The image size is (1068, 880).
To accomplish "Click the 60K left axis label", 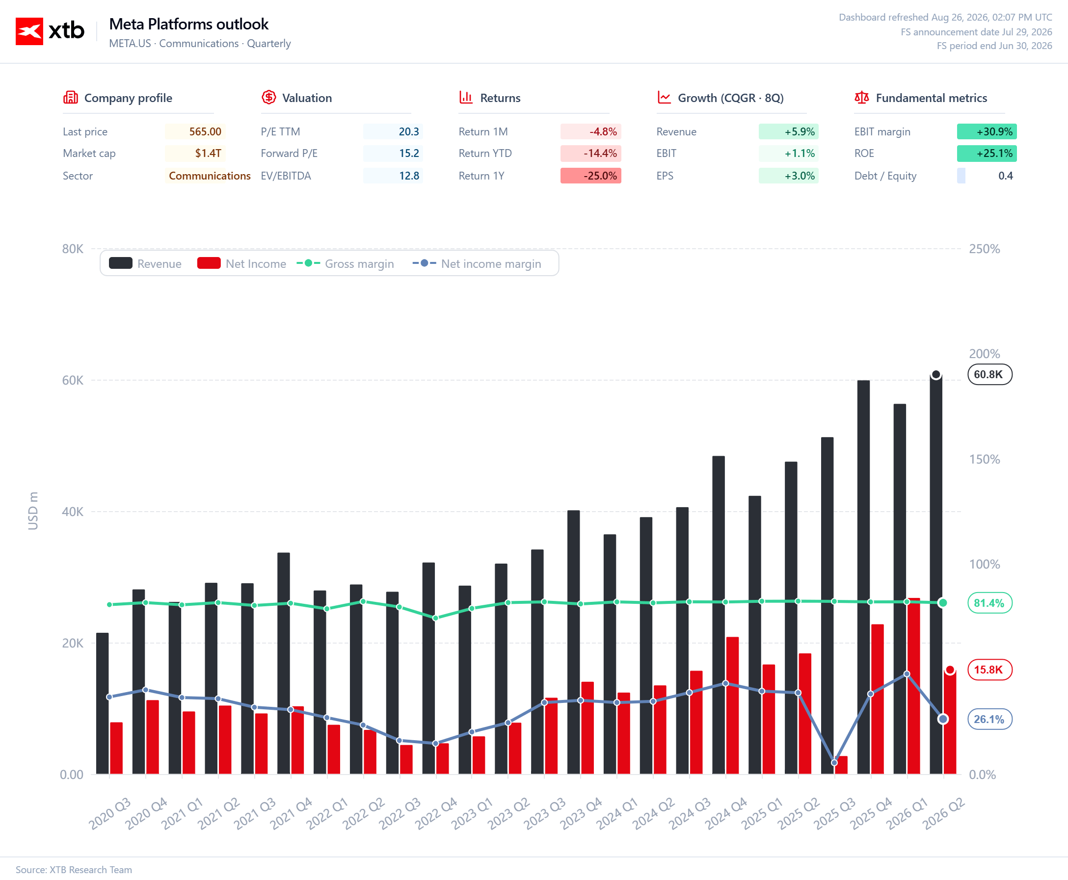I will (x=73, y=380).
